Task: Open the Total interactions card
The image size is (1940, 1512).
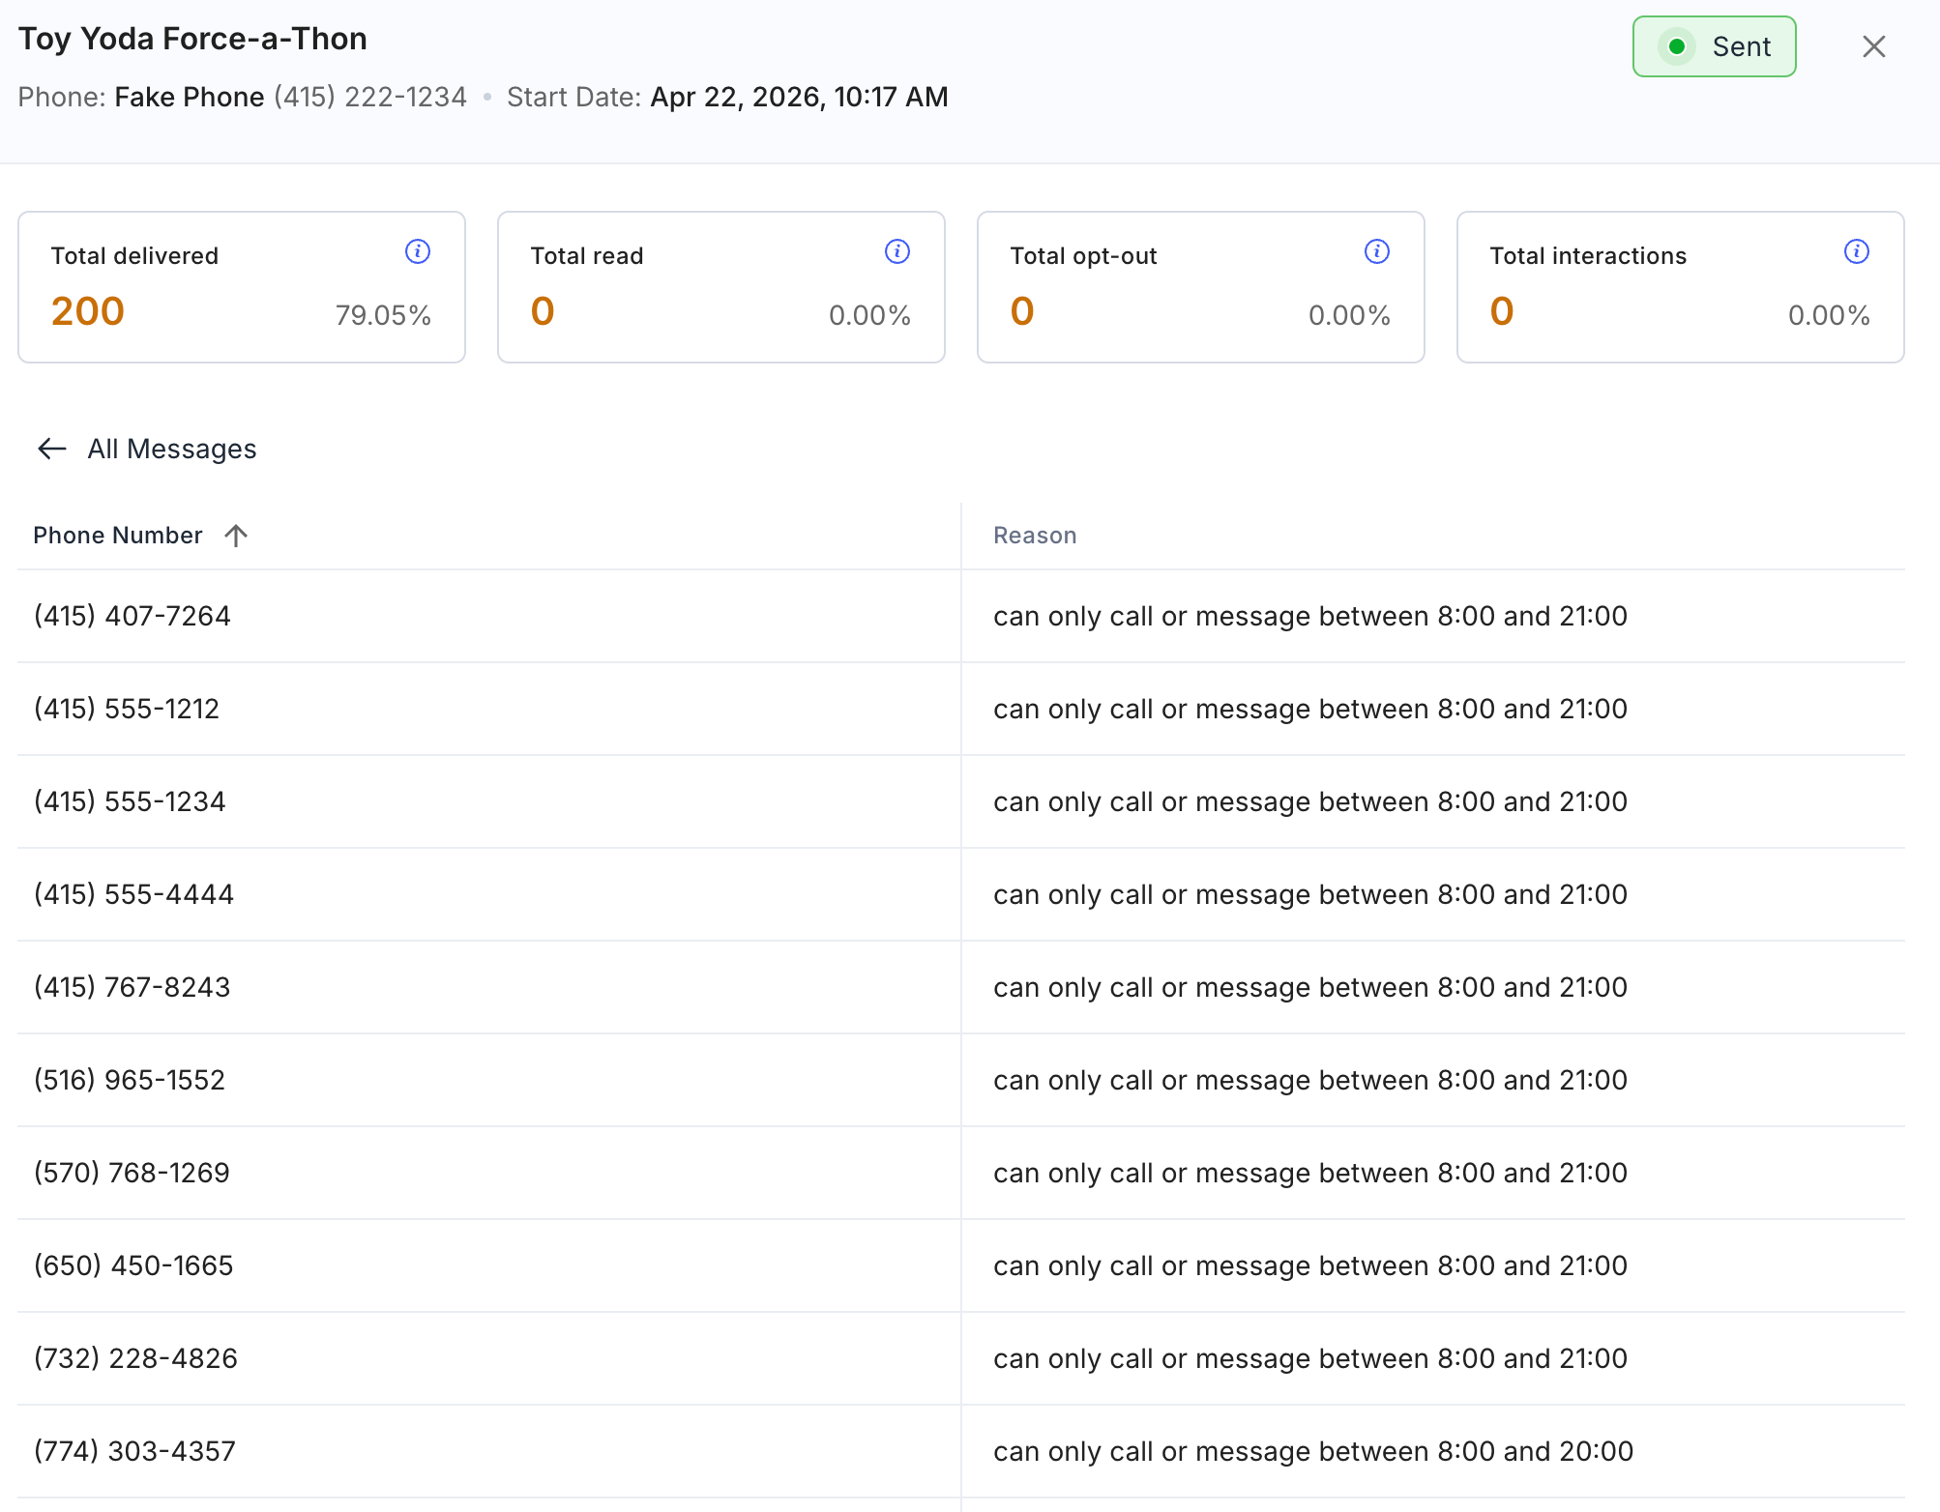Action: tap(1681, 287)
